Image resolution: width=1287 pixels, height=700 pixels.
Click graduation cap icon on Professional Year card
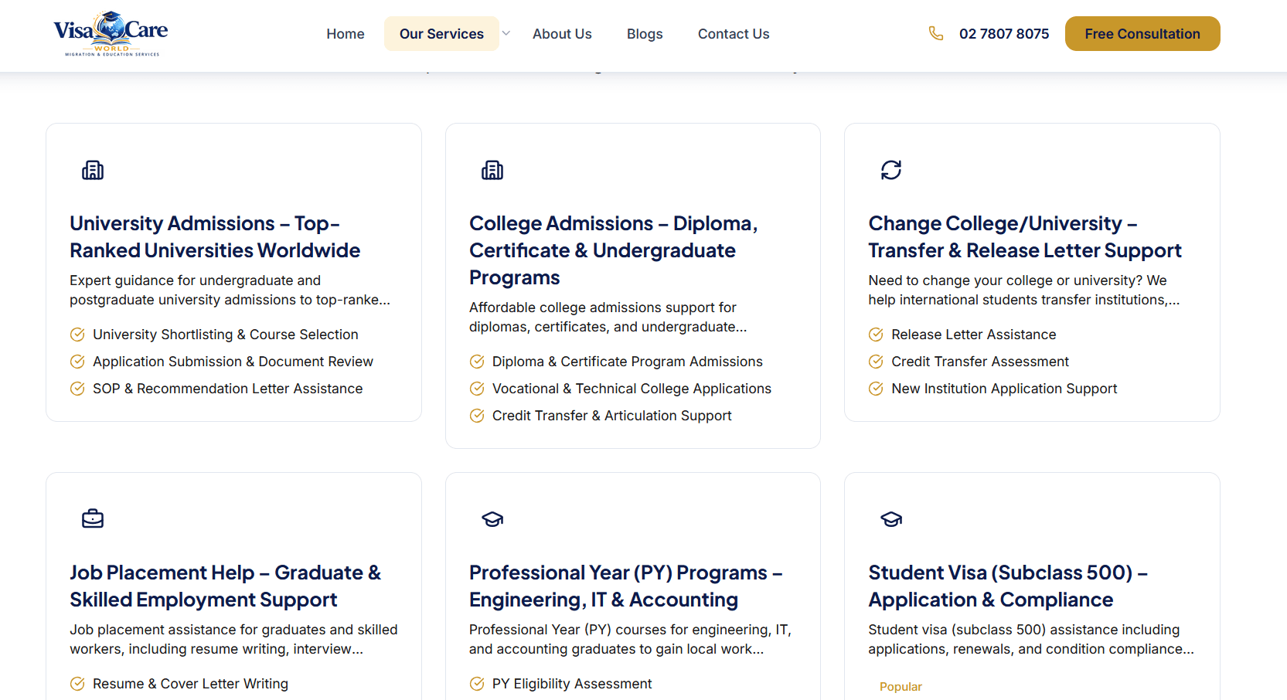(x=492, y=519)
